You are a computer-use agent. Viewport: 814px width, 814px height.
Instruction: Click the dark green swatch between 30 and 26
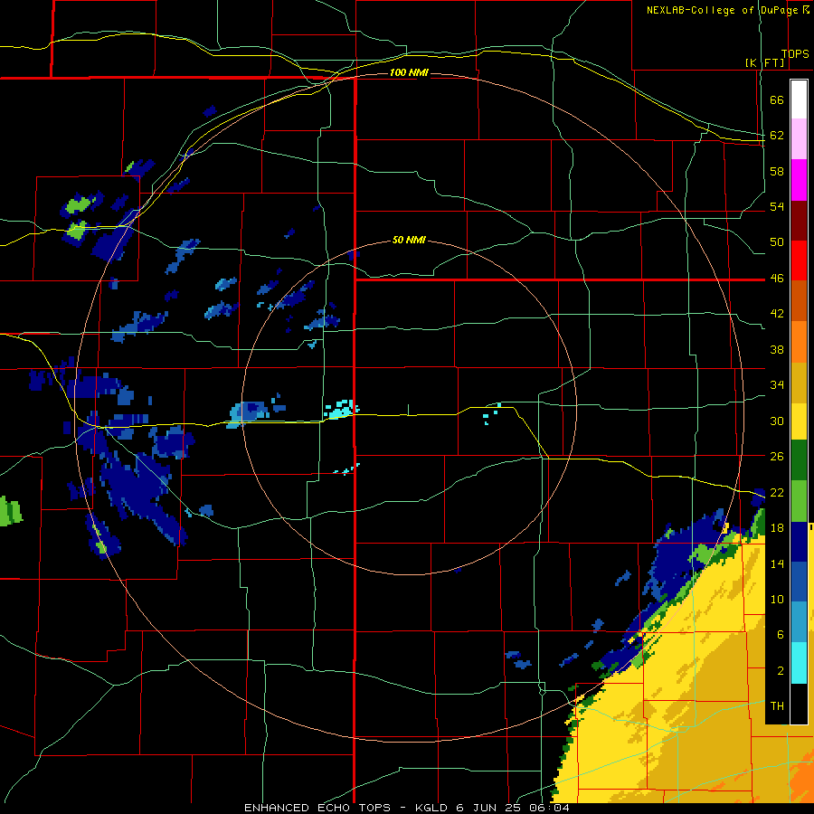click(x=799, y=460)
